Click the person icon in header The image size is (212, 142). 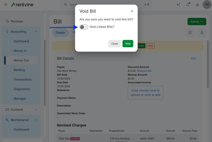(x=198, y=5)
